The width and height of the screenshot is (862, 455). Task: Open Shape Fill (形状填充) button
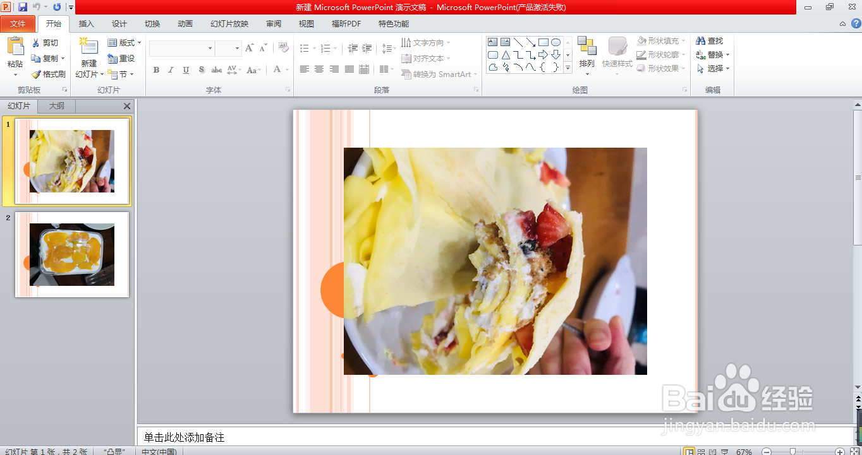pos(661,41)
